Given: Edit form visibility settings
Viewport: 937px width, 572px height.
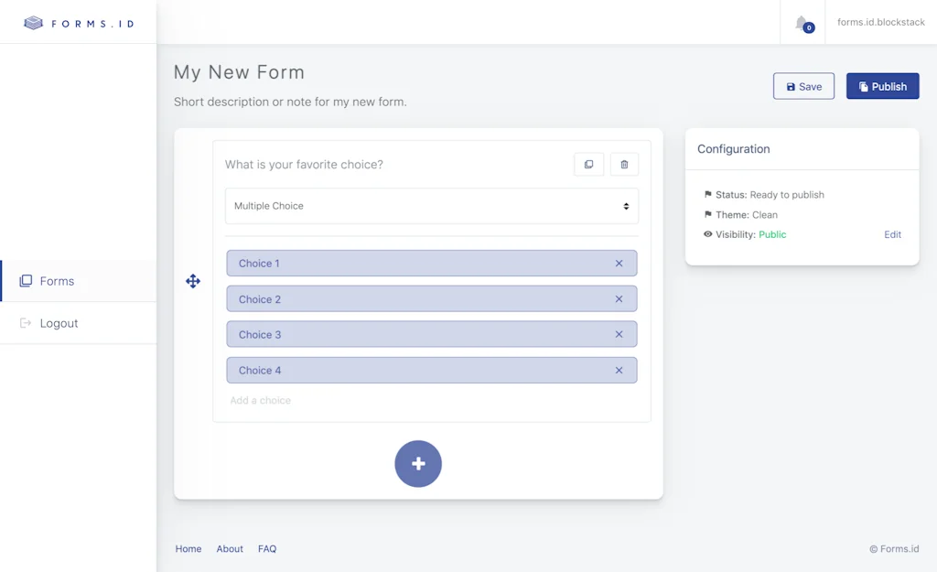Looking at the screenshot, I should [x=892, y=234].
